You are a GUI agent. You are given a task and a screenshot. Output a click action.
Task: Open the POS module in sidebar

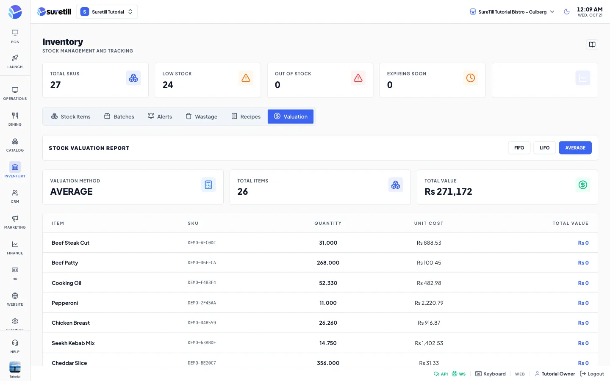[x=15, y=36]
